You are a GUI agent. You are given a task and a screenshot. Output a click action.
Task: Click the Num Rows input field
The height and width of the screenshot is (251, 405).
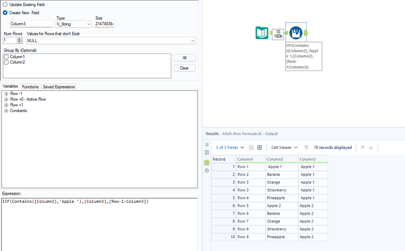click(10, 41)
